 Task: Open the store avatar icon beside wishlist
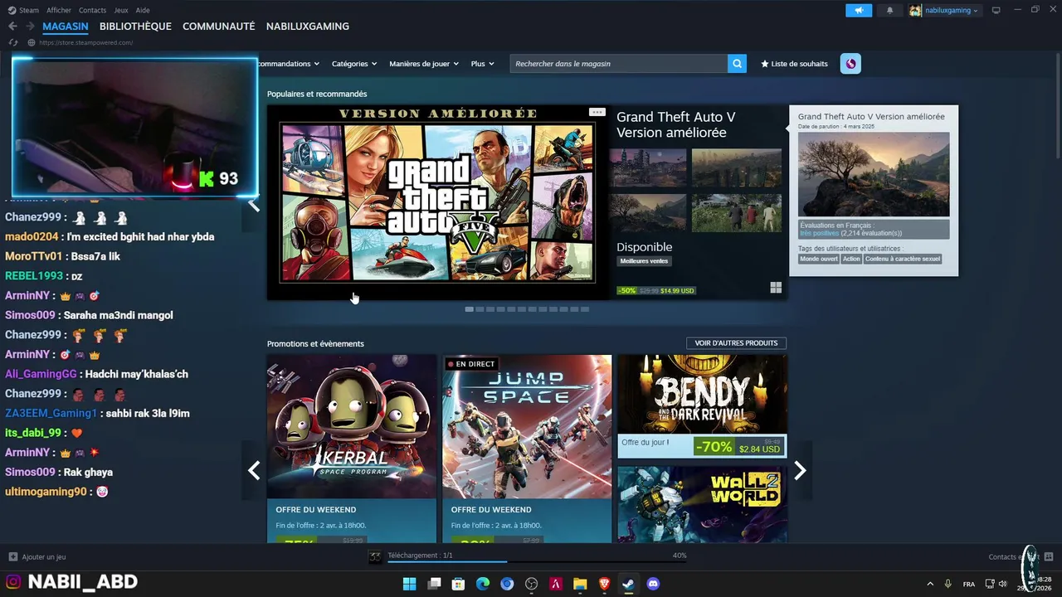[x=850, y=64]
